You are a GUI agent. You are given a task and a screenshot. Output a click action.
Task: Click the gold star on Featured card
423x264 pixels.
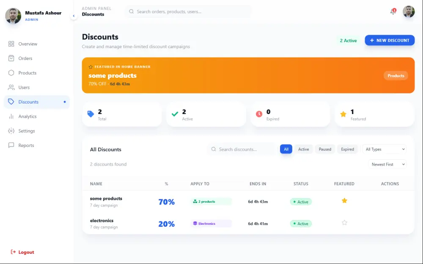pyautogui.click(x=343, y=114)
